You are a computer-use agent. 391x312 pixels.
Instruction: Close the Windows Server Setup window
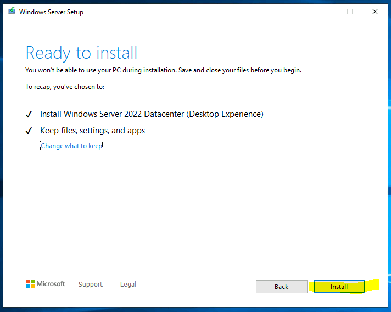pyautogui.click(x=375, y=12)
